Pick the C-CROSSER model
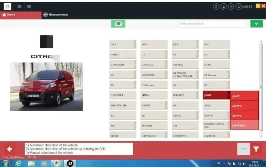Viewport: 266px width, 167px height. coord(123,95)
